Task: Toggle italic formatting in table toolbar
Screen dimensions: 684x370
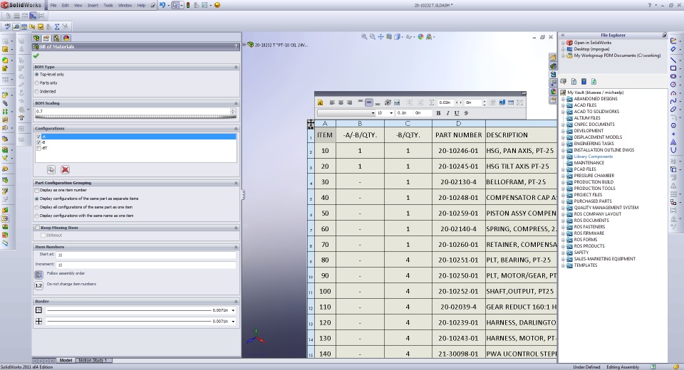Action: tap(447, 113)
